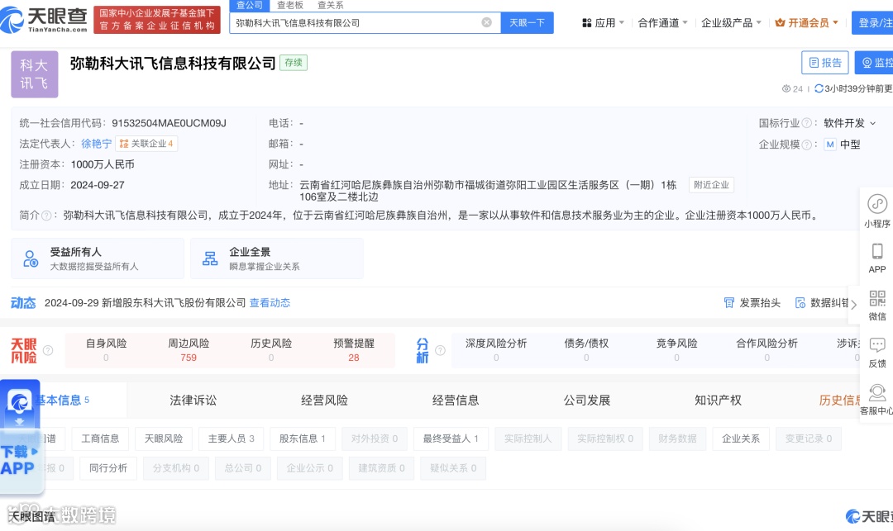The height and width of the screenshot is (531, 893).
Task: Click the 报告 button
Action: pyautogui.click(x=824, y=63)
